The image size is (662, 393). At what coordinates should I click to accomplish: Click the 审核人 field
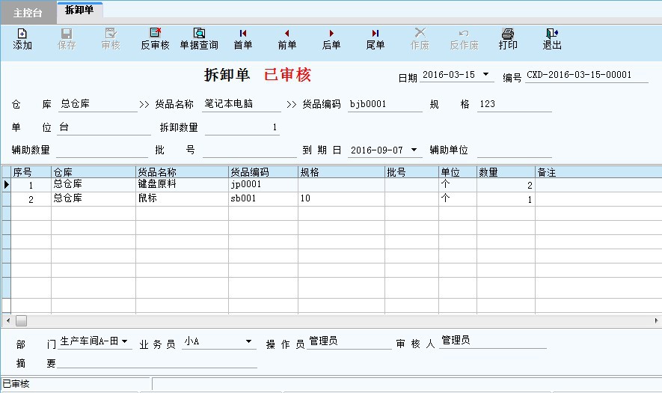[493, 341]
